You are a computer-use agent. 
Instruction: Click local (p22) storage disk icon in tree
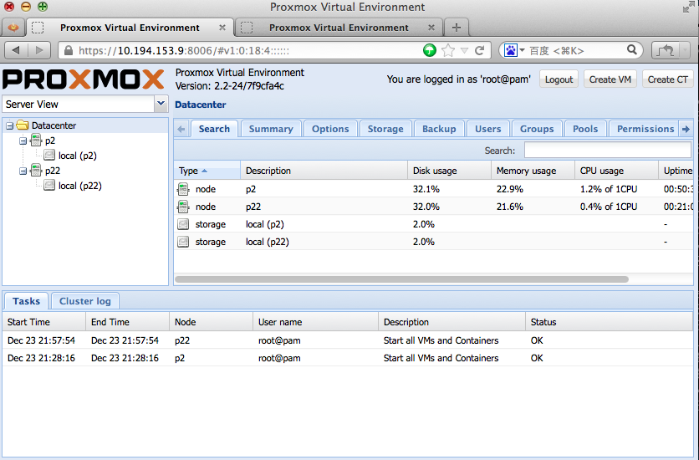49,185
